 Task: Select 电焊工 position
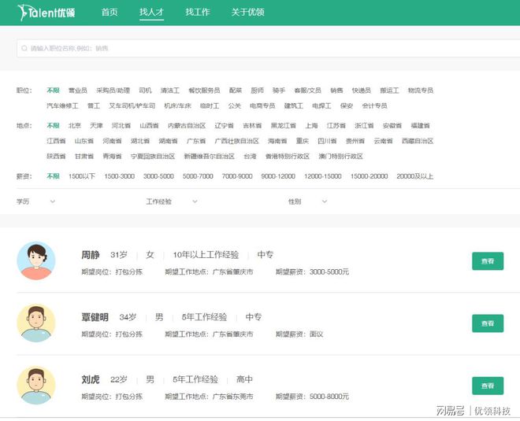321,105
